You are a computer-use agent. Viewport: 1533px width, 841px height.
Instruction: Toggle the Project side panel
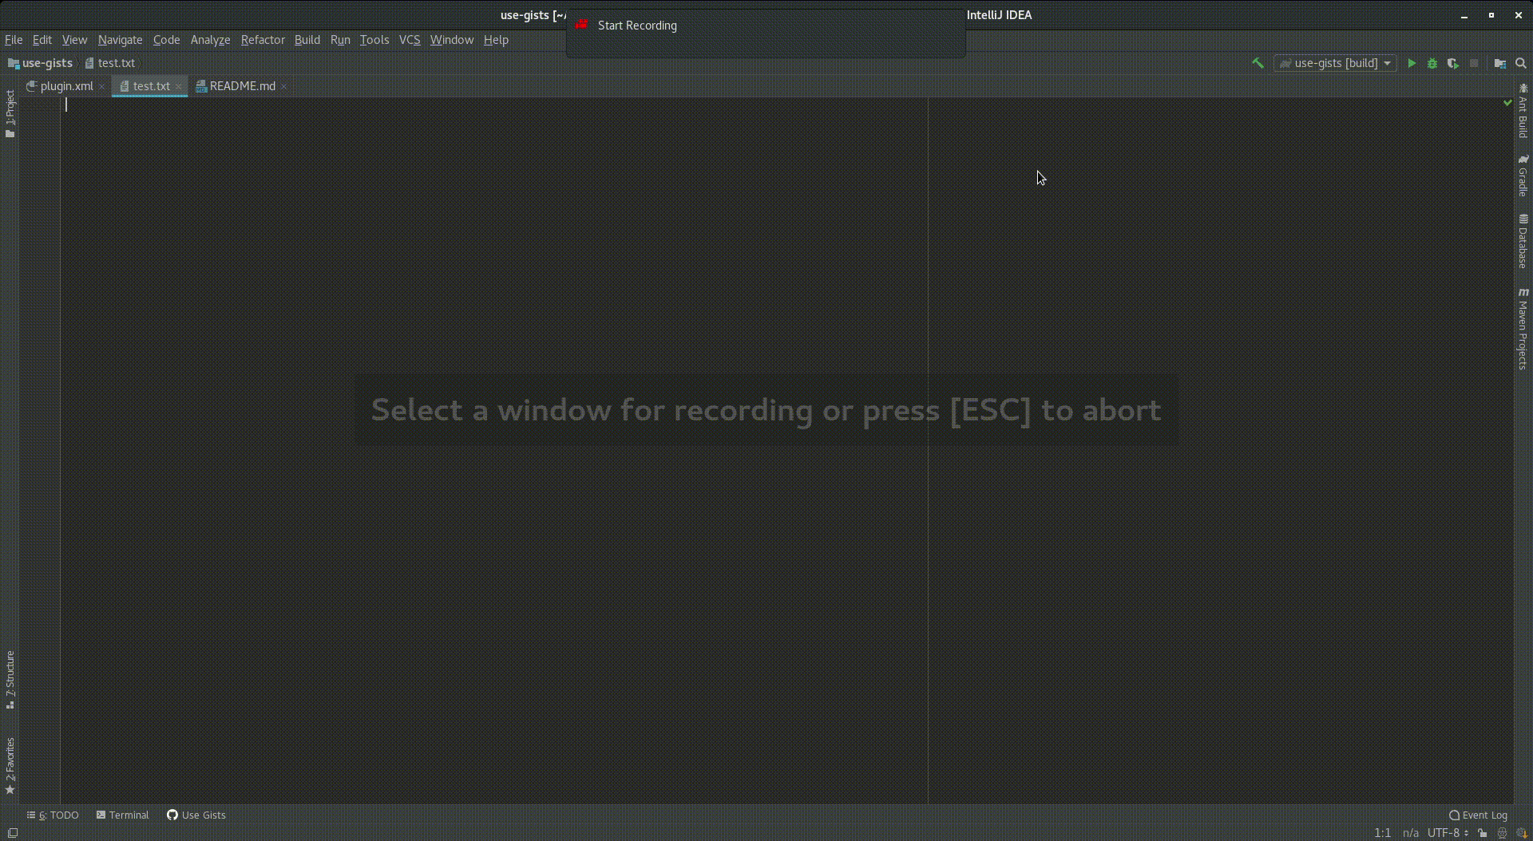10,113
